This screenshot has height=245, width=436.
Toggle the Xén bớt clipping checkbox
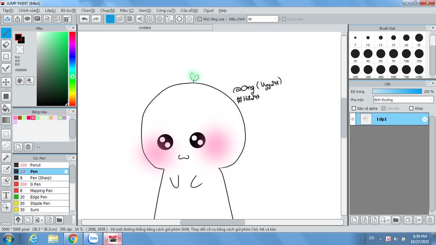click(x=384, y=108)
